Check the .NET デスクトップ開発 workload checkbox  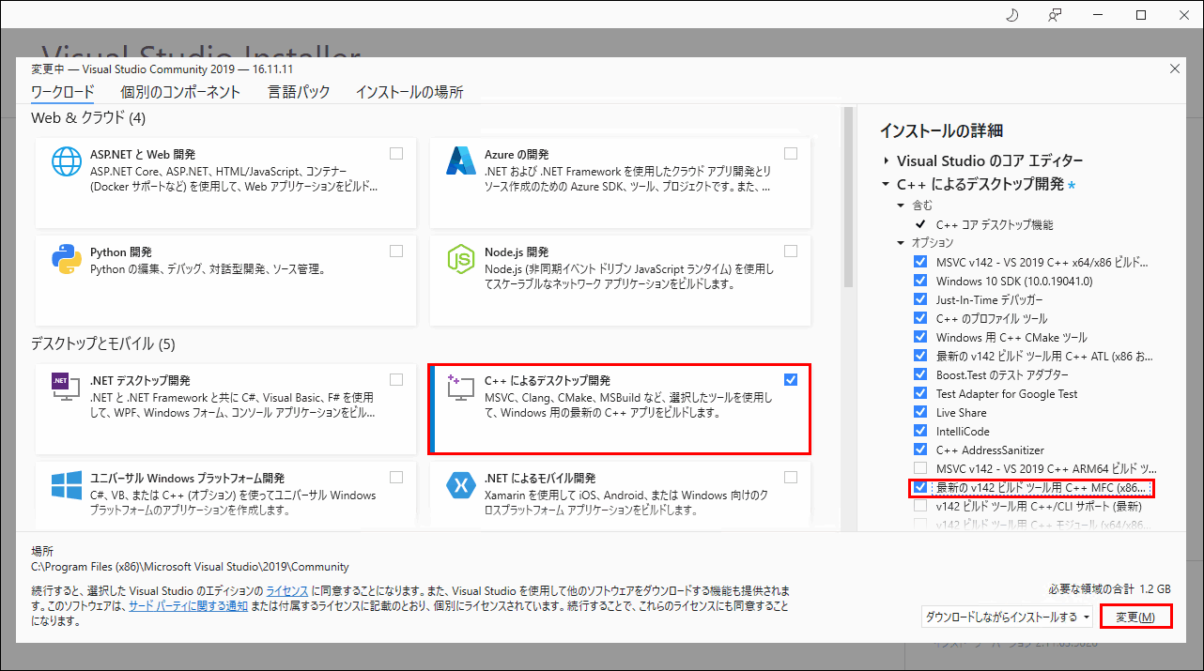pyautogui.click(x=396, y=379)
